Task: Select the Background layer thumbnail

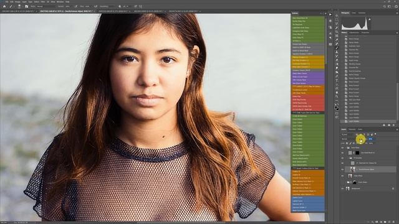Action: pos(348,189)
